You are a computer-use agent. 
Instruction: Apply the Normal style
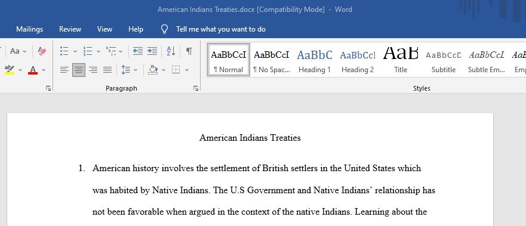click(229, 60)
